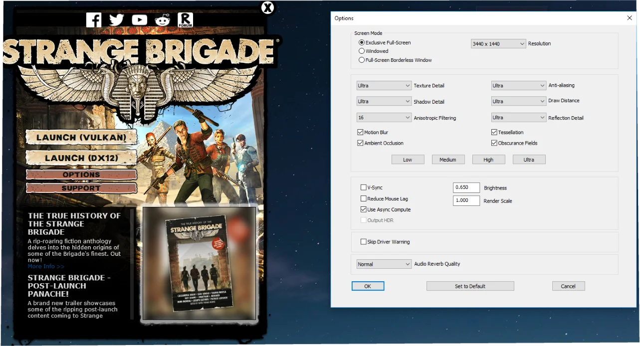Toggle the Tessellation checkbox

494,132
